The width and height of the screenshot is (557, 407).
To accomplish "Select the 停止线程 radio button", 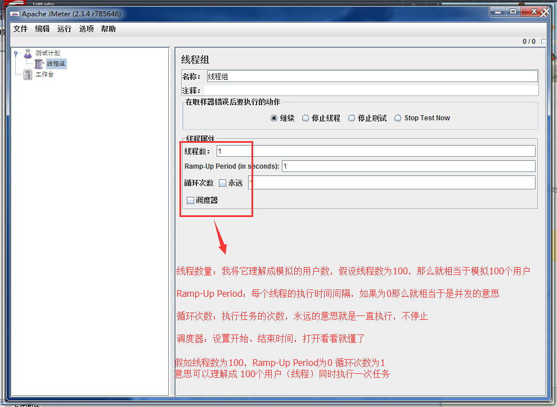I will tap(306, 118).
